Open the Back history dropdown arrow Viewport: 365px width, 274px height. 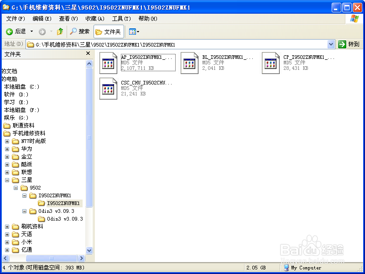[31, 32]
